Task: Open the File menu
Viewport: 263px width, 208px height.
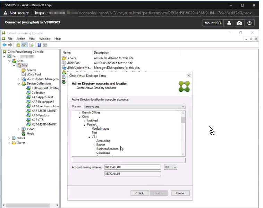Action: [10, 39]
